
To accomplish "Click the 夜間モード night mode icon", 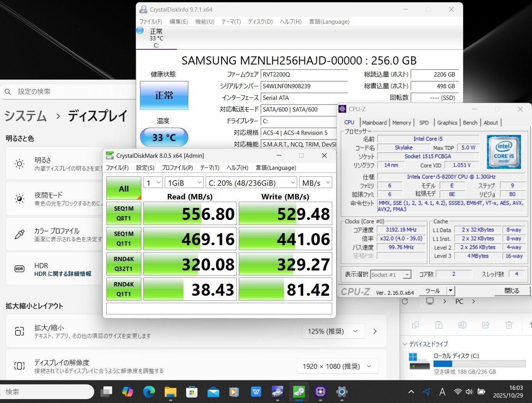I will pos(19,199).
